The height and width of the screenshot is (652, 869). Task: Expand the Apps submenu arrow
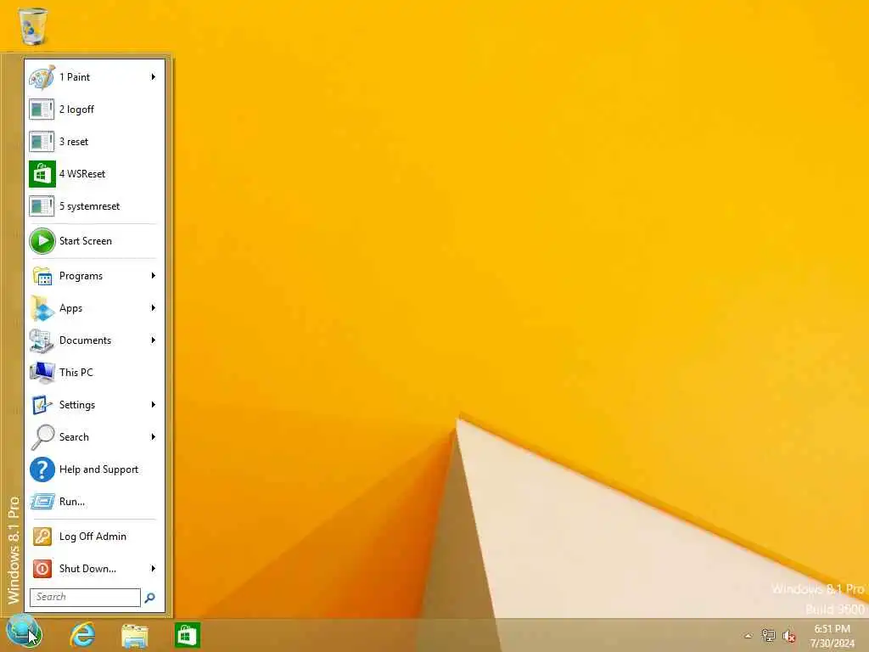[153, 308]
